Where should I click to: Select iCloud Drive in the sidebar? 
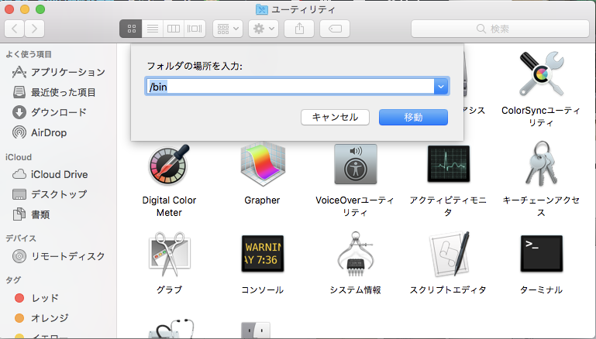pyautogui.click(x=50, y=174)
